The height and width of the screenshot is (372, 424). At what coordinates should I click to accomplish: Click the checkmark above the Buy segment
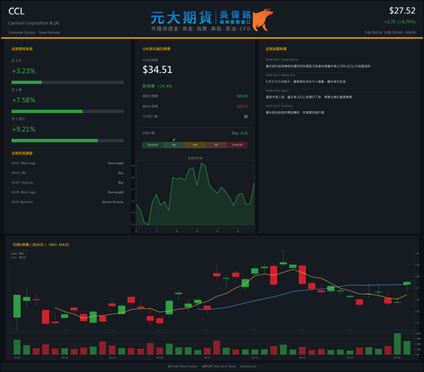[x=174, y=139]
